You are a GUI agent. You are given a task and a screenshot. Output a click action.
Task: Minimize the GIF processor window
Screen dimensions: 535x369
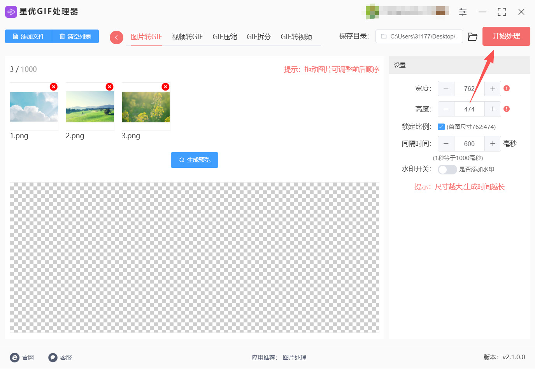pos(482,12)
